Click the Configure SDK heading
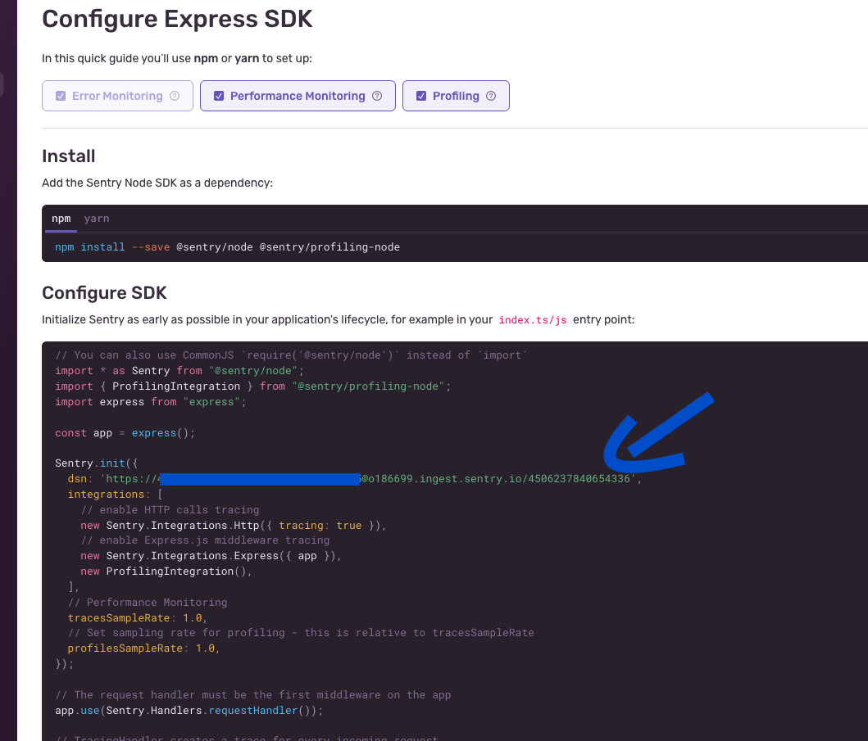The image size is (868, 741). (104, 292)
